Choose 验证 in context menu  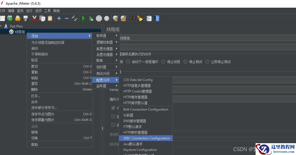pyautogui.click(x=60, y=60)
